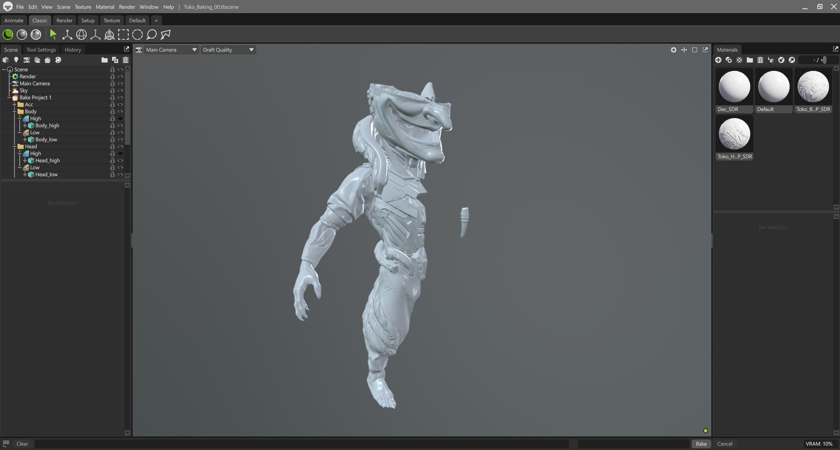
Task: Activate the rectangle marquee selection tool
Action: click(x=123, y=35)
